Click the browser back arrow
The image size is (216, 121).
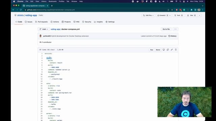coord(13,10)
